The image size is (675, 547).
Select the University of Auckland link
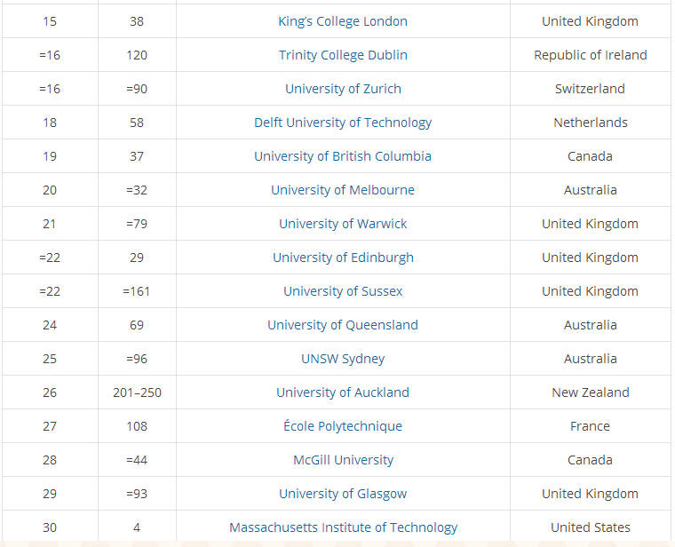pos(343,392)
